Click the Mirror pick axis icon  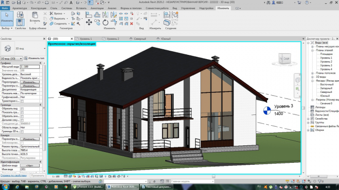105,15
